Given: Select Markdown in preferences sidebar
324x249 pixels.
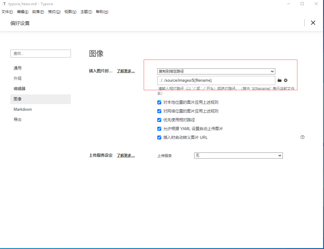Looking at the screenshot, I should point(41,109).
